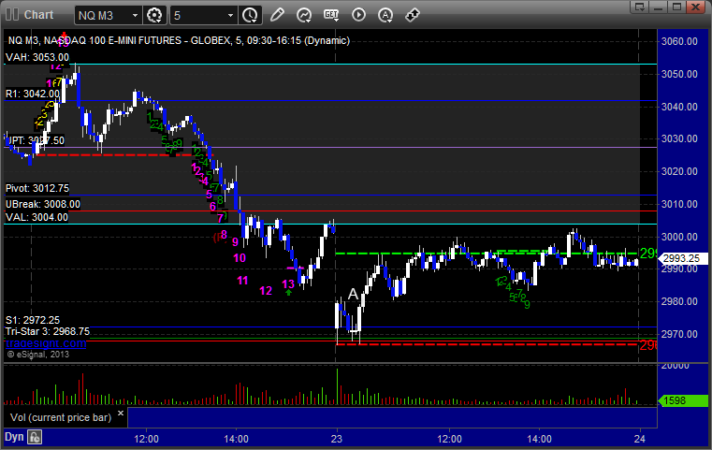Maximize the Chart window
Image resolution: width=712 pixels, height=450 pixels.
coord(677,7)
